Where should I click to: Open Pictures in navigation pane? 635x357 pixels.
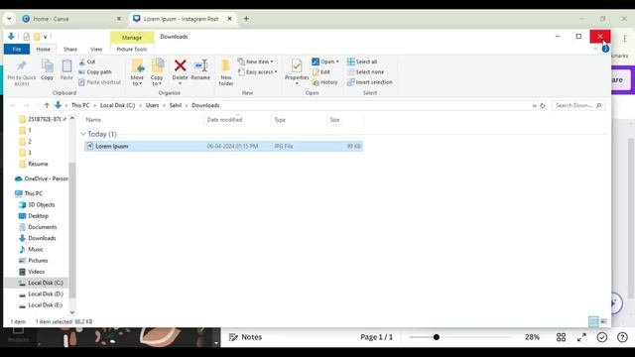[x=34, y=261]
